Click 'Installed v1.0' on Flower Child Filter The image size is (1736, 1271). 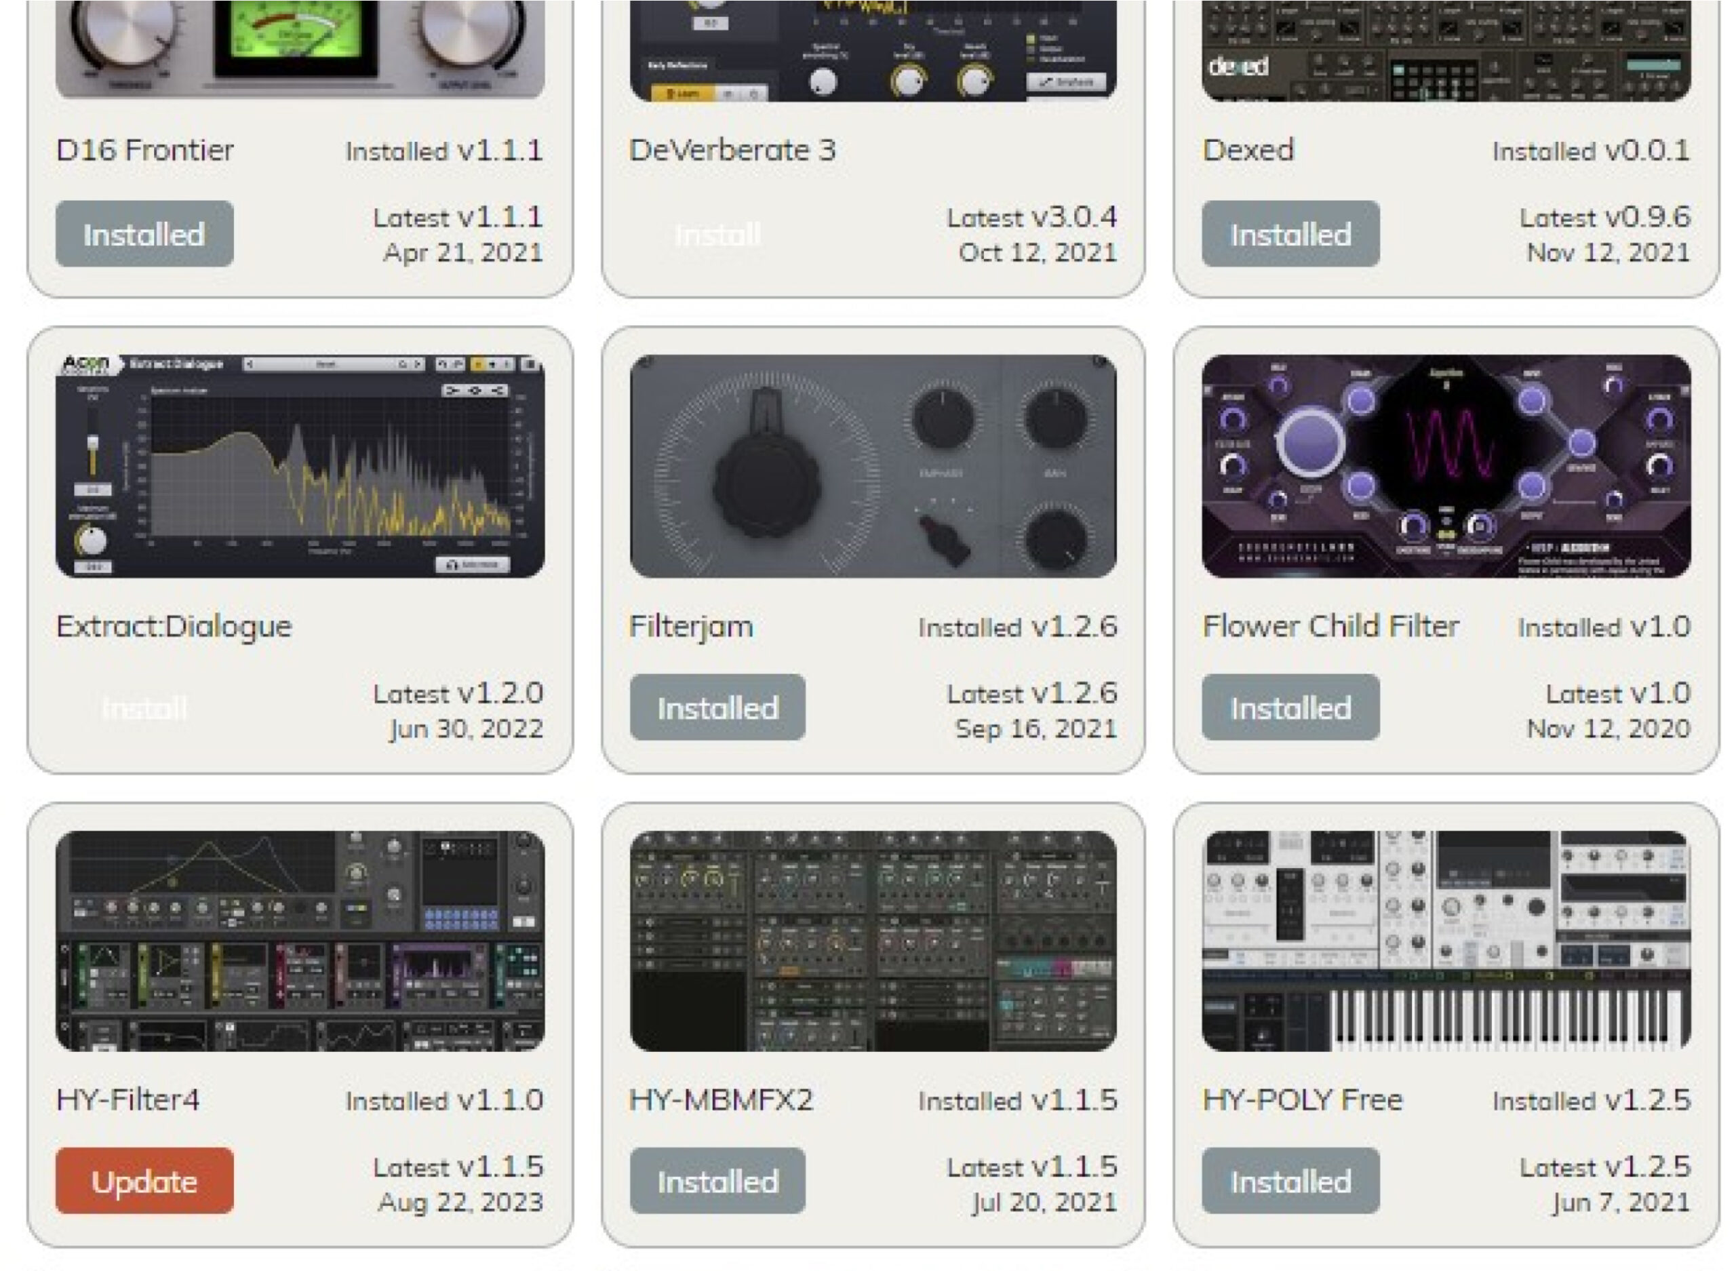[x=1604, y=627]
